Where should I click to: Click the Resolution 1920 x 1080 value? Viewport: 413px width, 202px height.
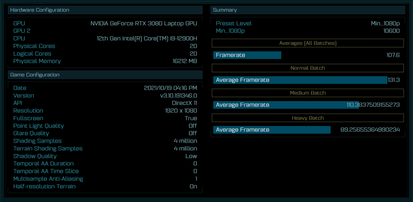(x=181, y=111)
